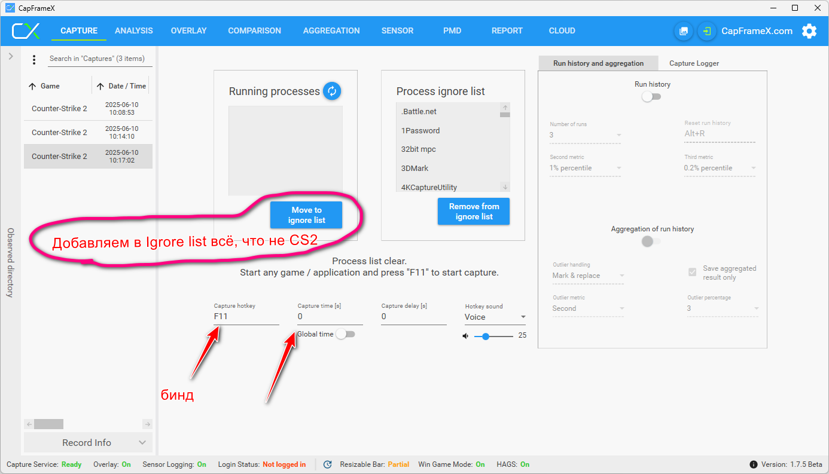Image resolution: width=829 pixels, height=474 pixels.
Task: Refresh running processes list
Action: (x=332, y=91)
